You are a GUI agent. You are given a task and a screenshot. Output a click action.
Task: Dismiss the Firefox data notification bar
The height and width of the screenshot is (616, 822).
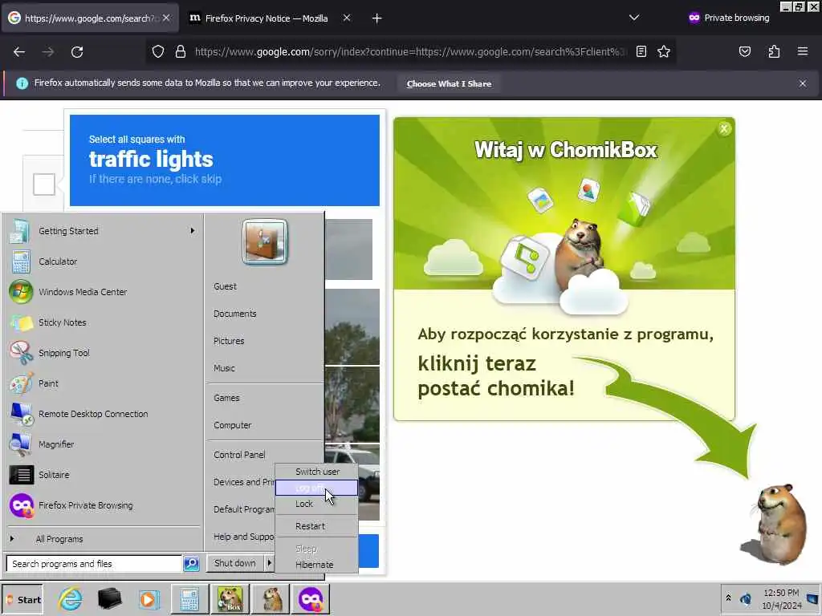click(802, 83)
